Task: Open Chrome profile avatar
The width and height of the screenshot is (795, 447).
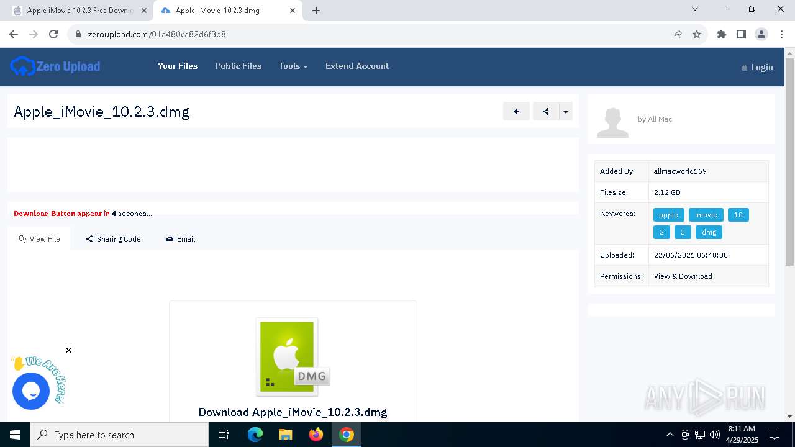Action: click(761, 34)
